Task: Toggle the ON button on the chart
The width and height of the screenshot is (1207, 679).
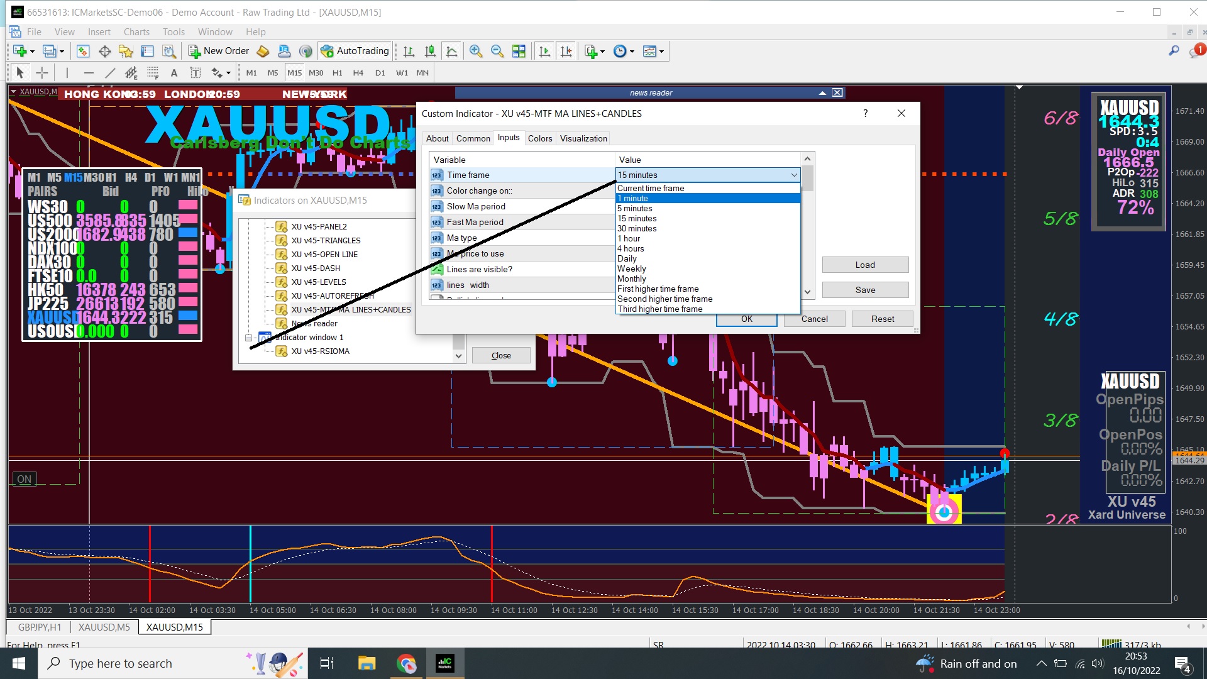Action: [x=24, y=479]
